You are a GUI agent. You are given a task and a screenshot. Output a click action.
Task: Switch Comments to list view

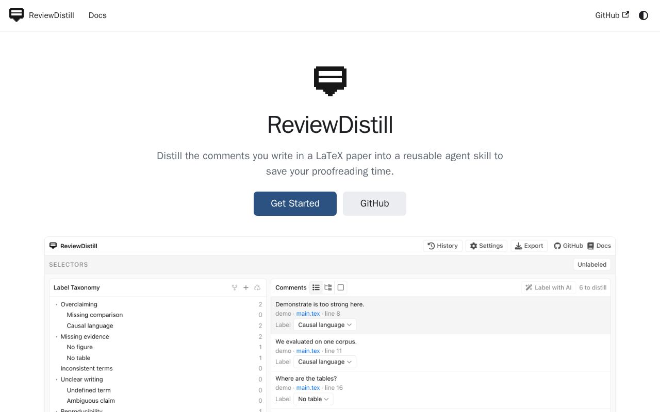coord(316,287)
